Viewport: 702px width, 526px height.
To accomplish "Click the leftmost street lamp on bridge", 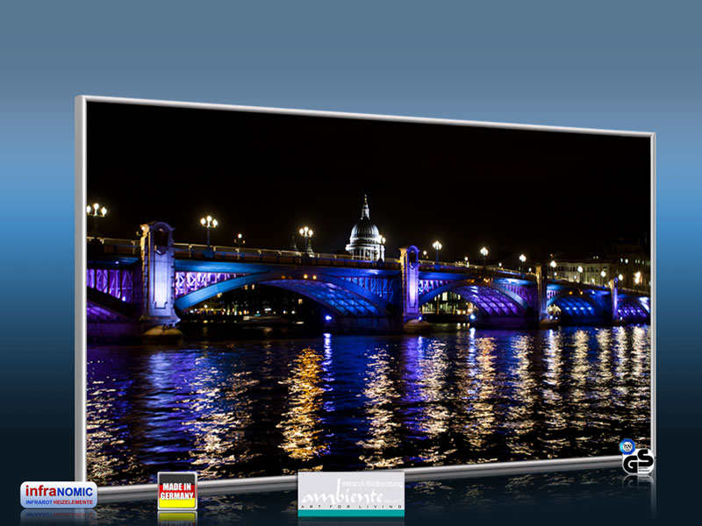I will point(97,211).
